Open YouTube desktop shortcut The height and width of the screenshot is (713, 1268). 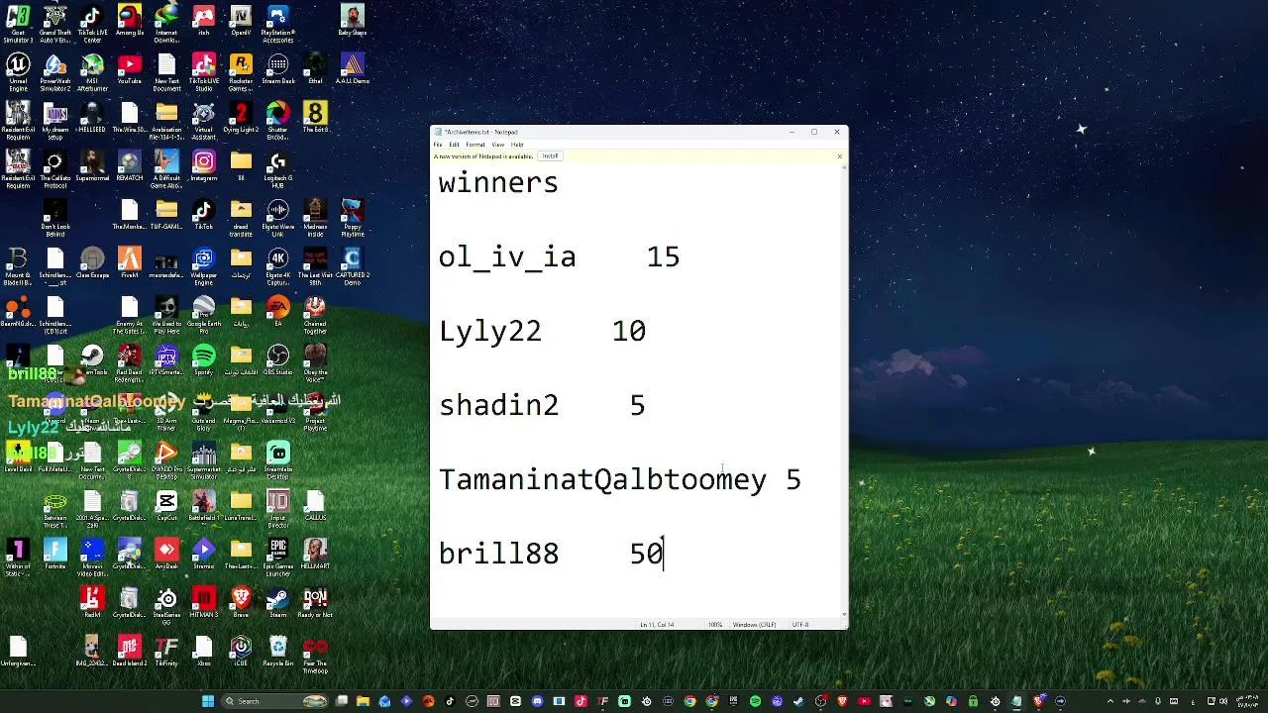pyautogui.click(x=130, y=70)
